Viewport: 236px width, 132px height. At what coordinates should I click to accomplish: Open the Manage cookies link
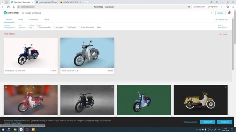[x=191, y=122]
